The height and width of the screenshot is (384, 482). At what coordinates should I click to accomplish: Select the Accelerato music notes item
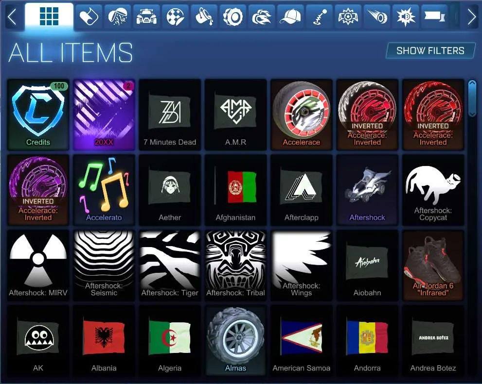104,190
